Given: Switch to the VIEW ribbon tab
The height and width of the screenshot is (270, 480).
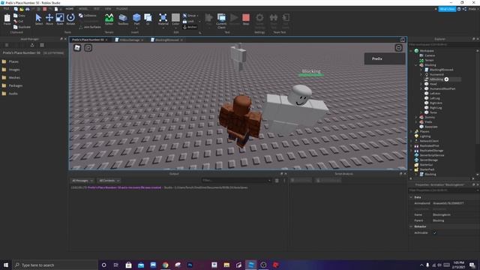Looking at the screenshot, I should point(108,9).
